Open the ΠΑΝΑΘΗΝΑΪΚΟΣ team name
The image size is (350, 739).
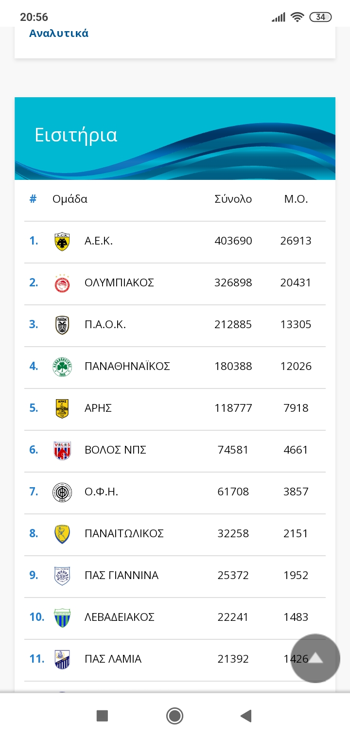tap(127, 366)
